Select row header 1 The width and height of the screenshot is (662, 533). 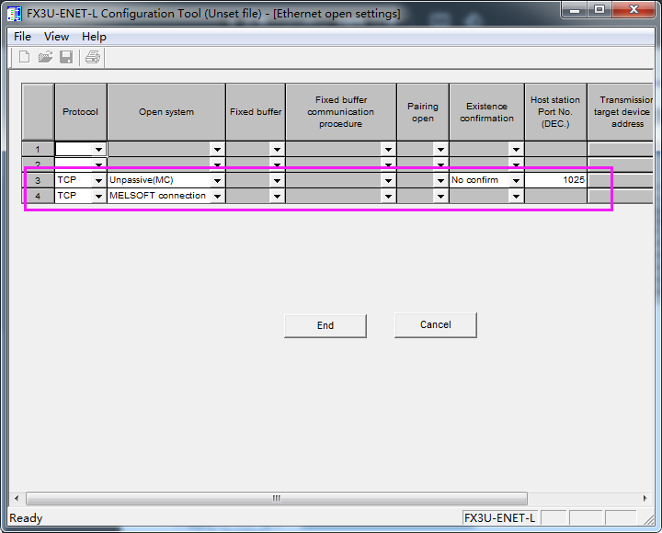pos(38,150)
